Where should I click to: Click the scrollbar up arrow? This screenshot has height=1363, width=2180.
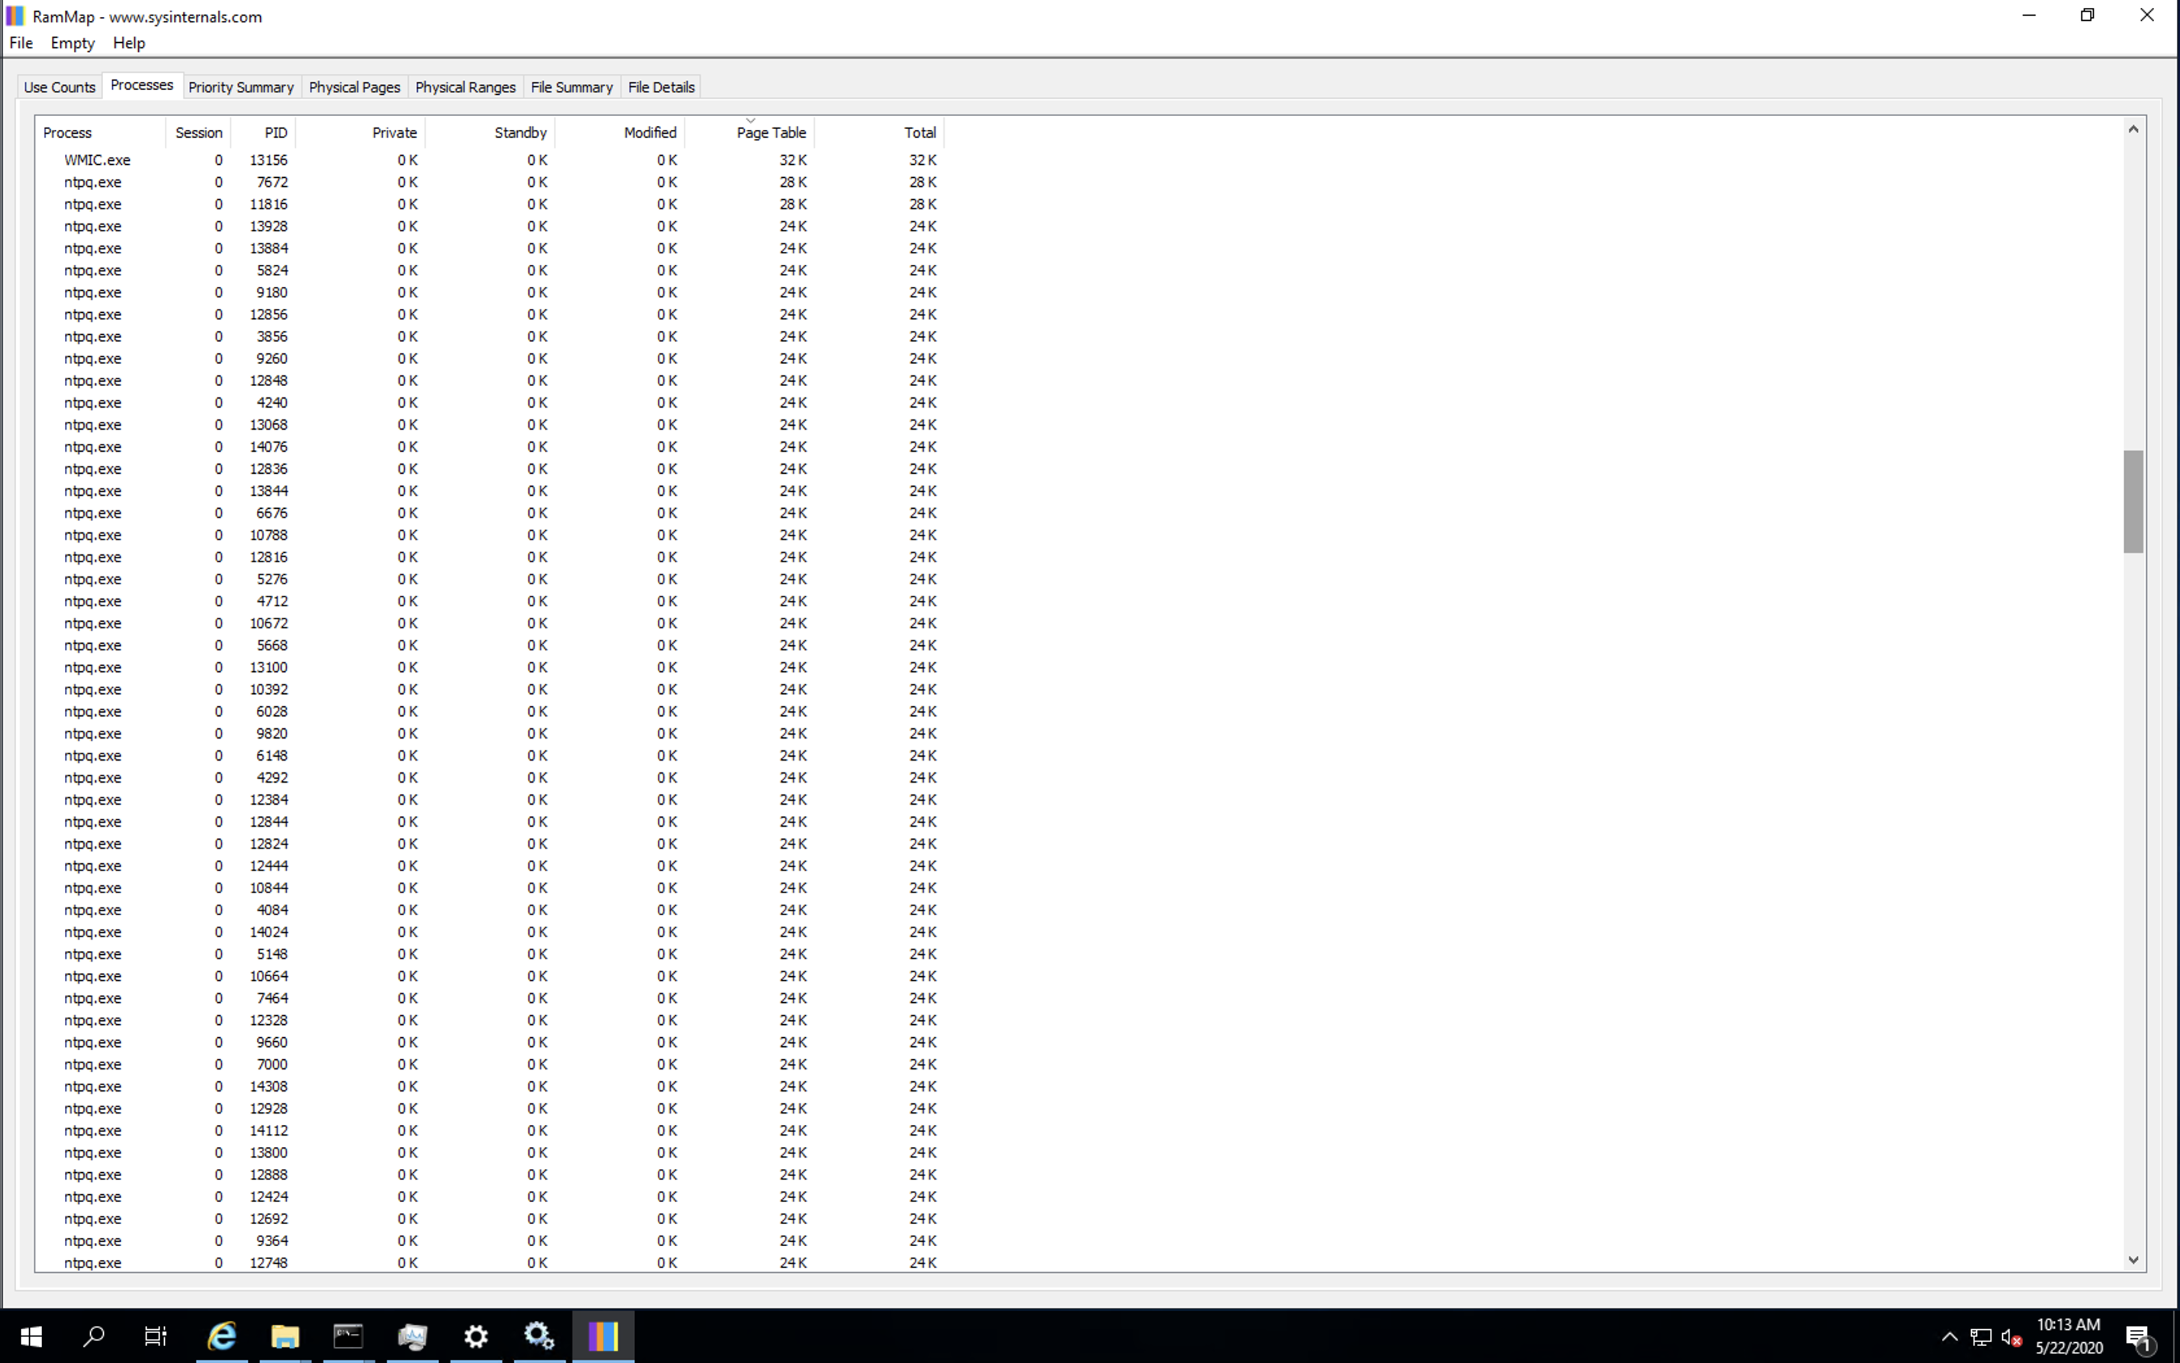[x=2132, y=130]
